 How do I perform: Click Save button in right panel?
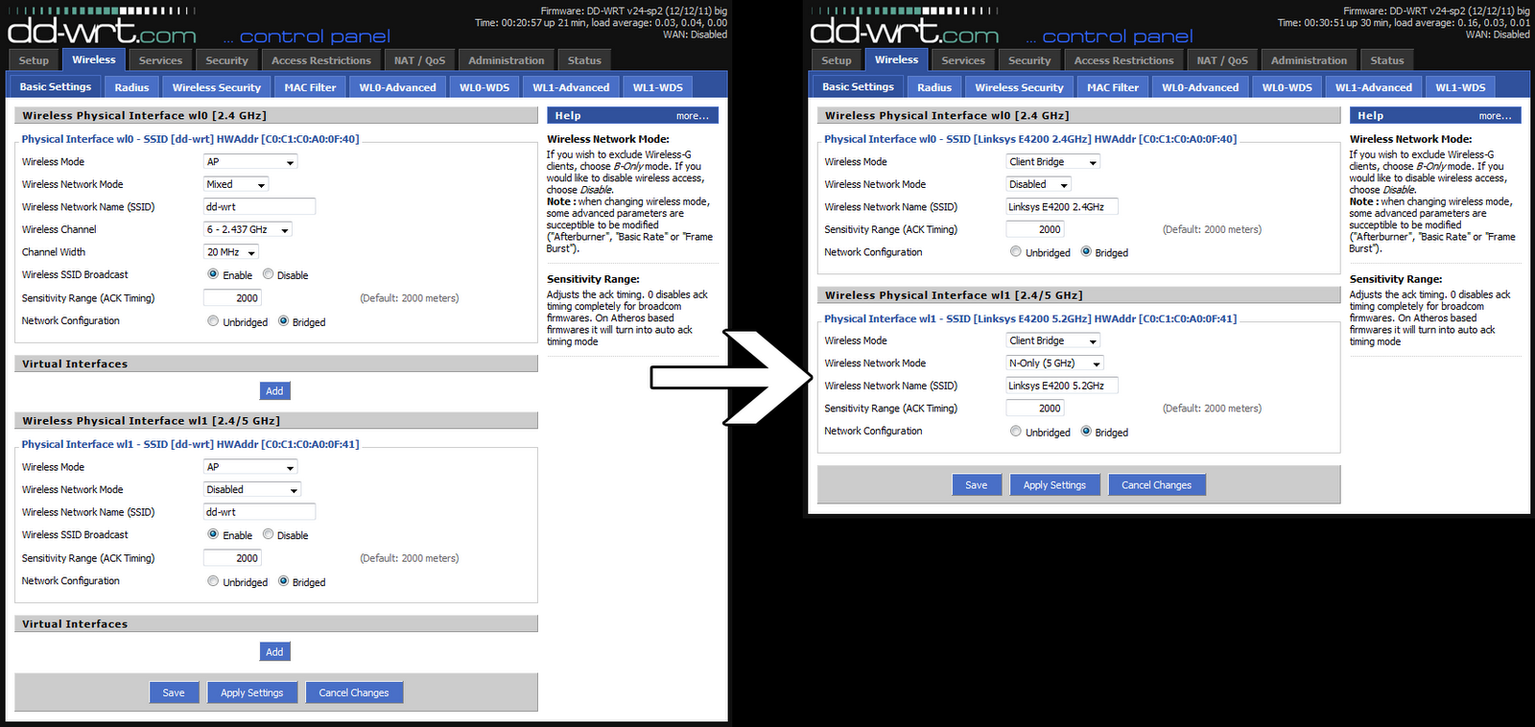977,484
